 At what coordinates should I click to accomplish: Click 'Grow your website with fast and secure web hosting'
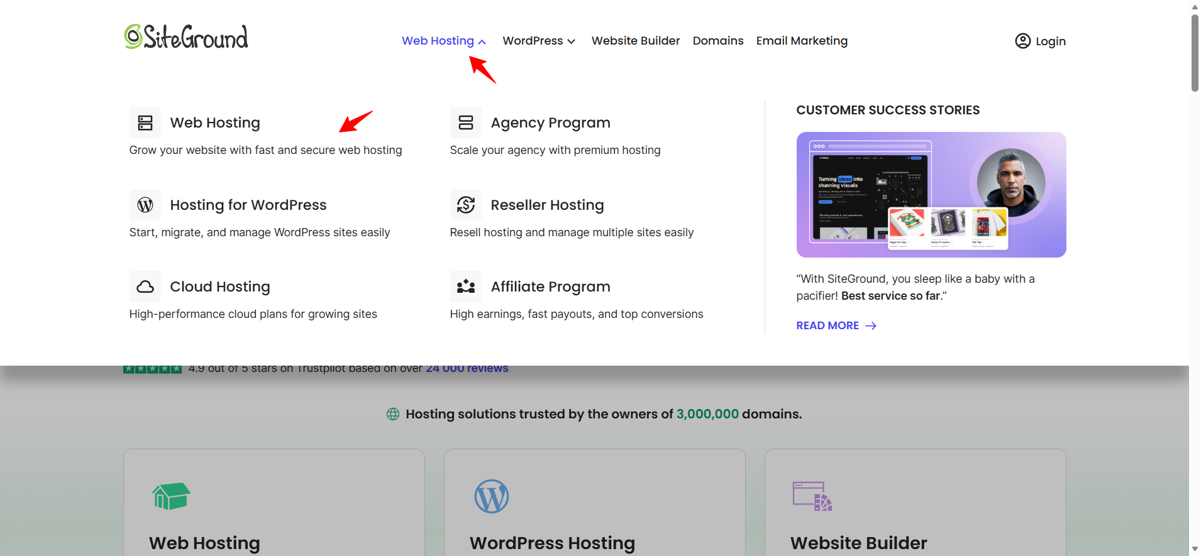(x=265, y=150)
